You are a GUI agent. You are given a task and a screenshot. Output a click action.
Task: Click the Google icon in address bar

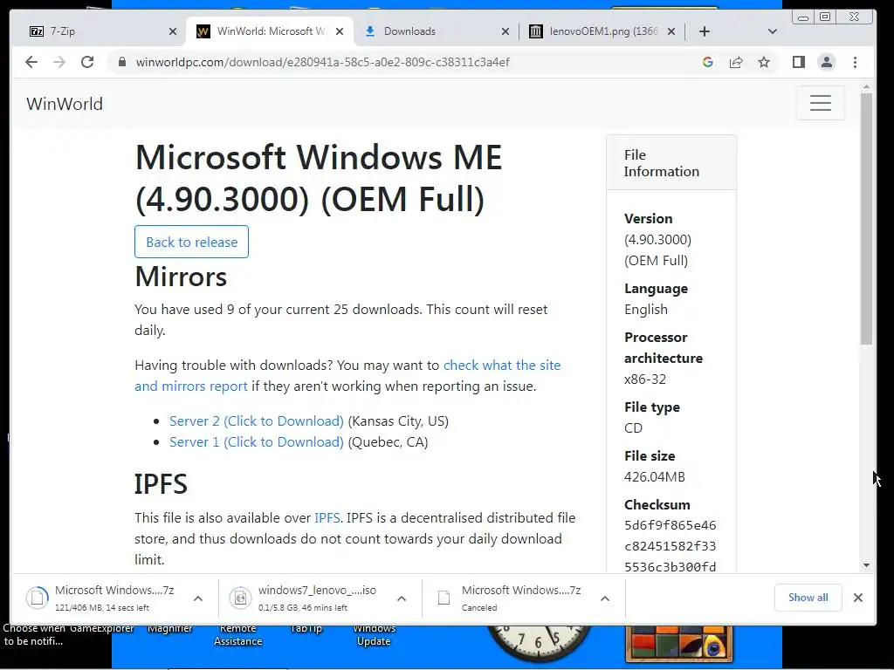coord(708,62)
